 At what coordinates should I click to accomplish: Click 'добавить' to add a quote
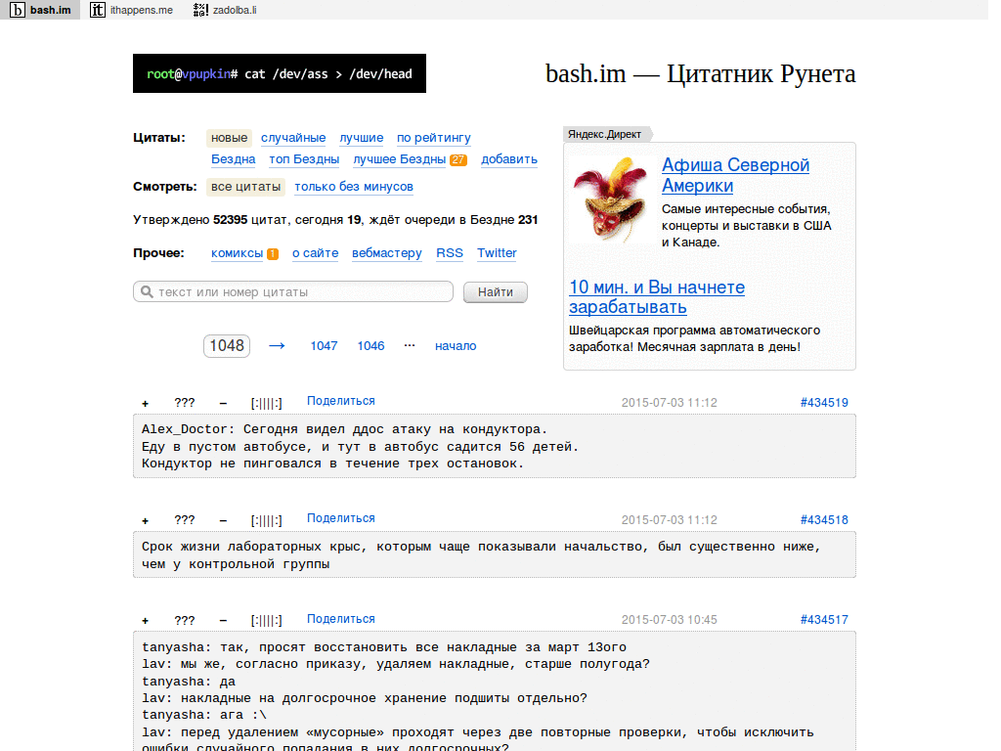(508, 159)
